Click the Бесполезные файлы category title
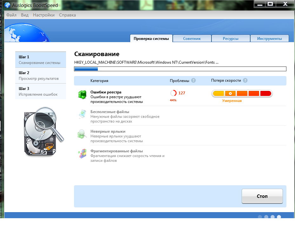 tap(110, 112)
